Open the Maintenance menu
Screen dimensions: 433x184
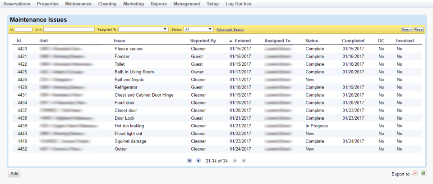[x=78, y=4]
